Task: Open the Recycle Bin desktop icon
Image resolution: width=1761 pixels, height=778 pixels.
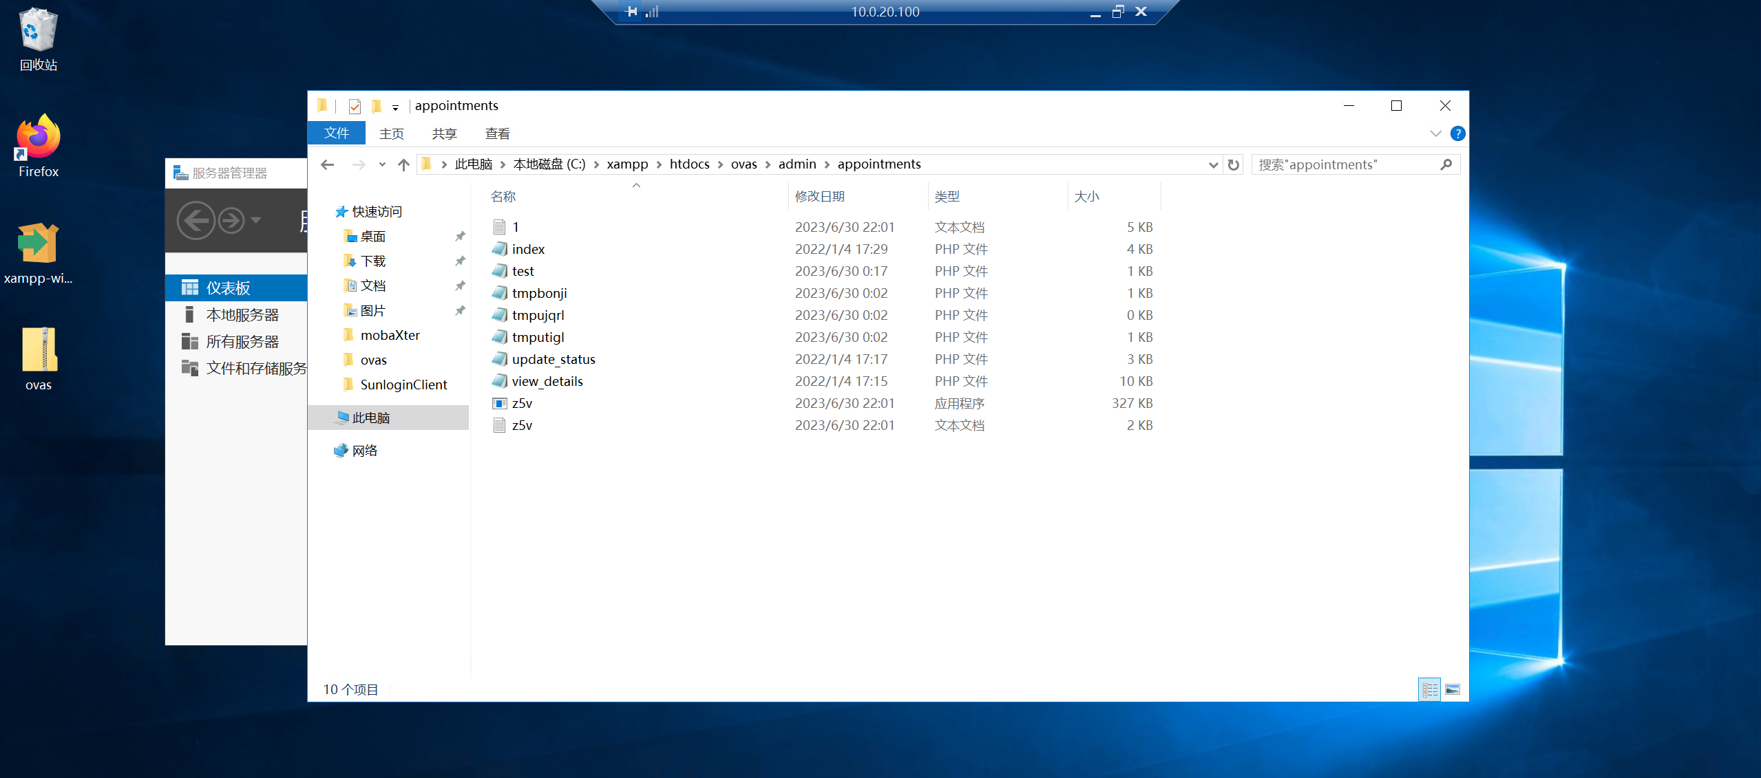Action: 39,40
